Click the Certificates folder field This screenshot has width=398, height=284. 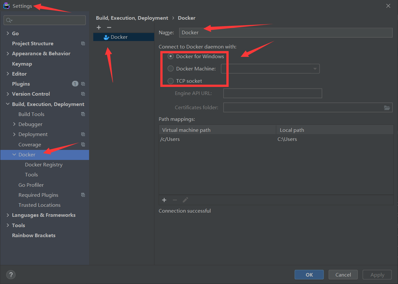click(x=308, y=108)
